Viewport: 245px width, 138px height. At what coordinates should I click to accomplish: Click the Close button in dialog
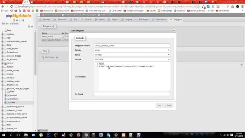(168, 105)
